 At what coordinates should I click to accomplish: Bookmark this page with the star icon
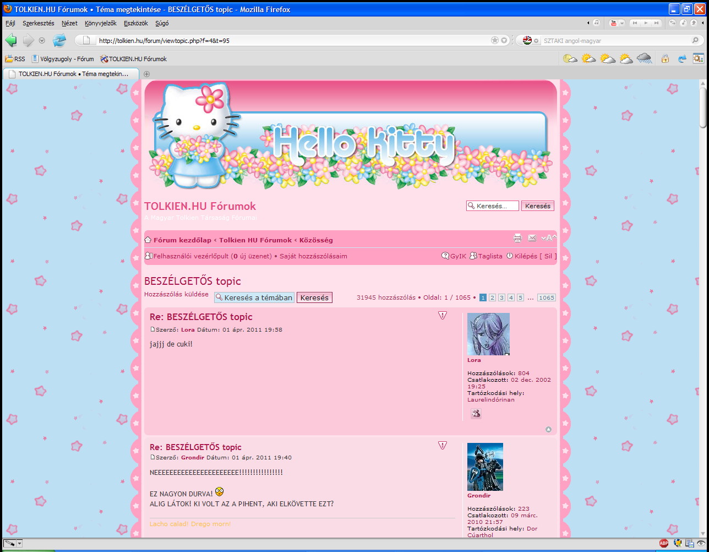pos(495,40)
